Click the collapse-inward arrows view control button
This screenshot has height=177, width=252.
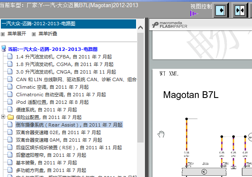tap(240, 11)
